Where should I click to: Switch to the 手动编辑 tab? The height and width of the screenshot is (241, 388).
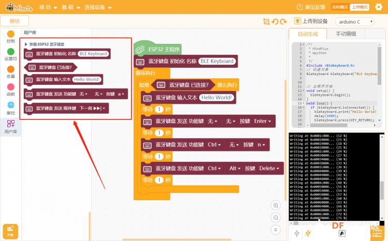pos(346,34)
